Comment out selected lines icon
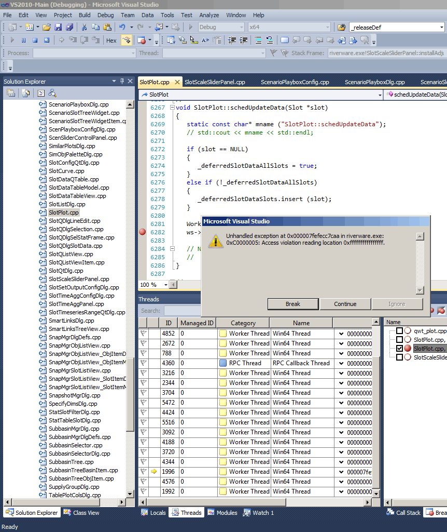 click(258, 41)
